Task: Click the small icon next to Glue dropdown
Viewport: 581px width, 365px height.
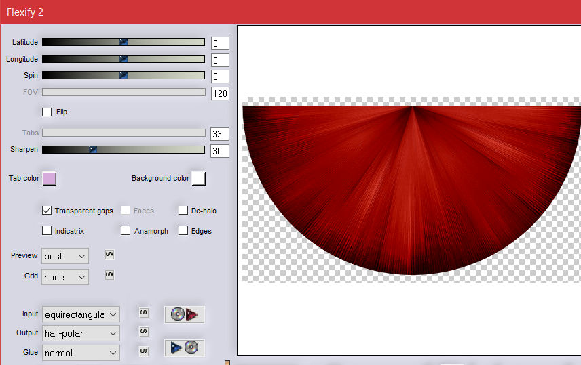Action: pos(144,350)
